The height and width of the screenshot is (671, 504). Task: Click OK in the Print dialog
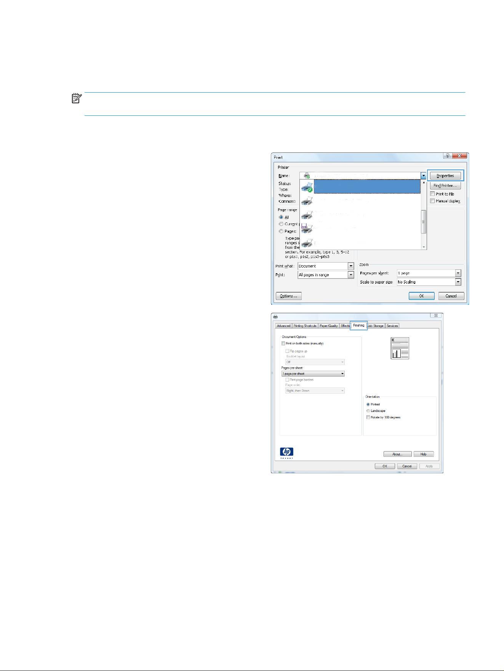(x=421, y=296)
